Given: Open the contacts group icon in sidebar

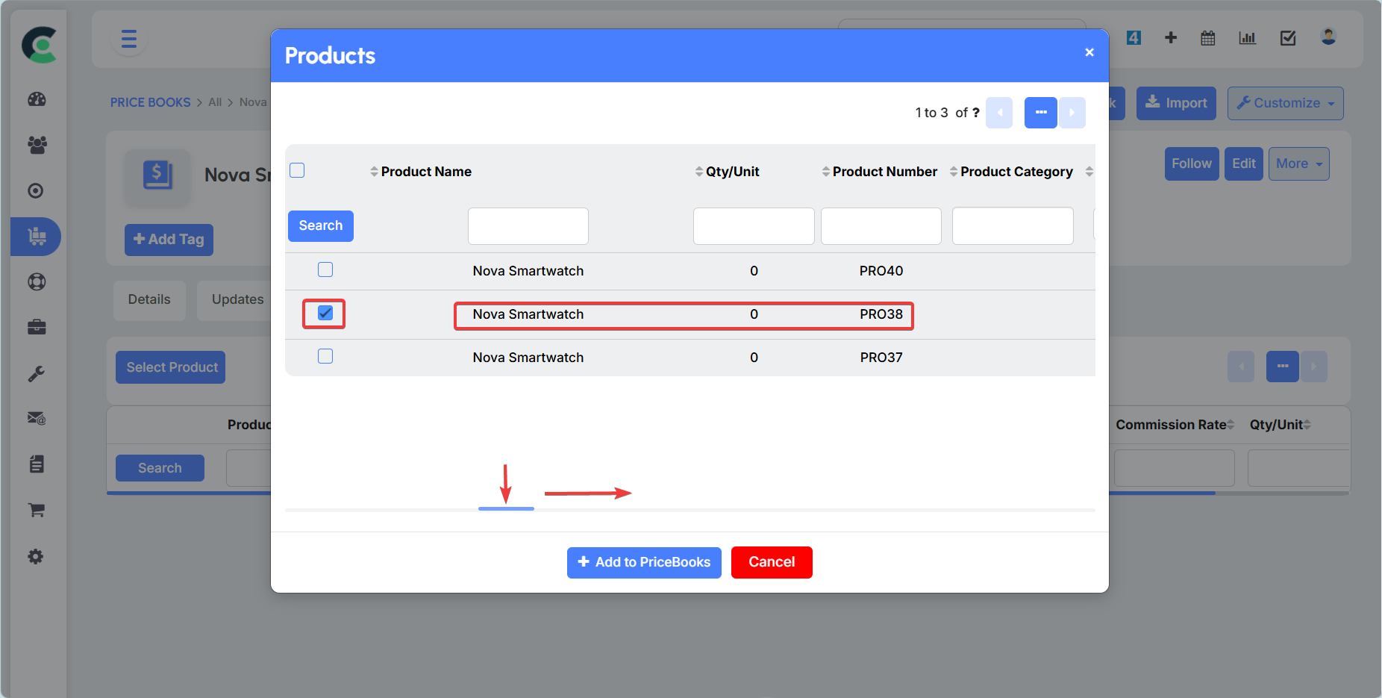Looking at the screenshot, I should click(x=37, y=145).
